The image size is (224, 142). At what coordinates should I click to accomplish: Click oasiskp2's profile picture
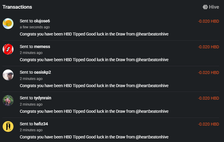click(x=8, y=75)
